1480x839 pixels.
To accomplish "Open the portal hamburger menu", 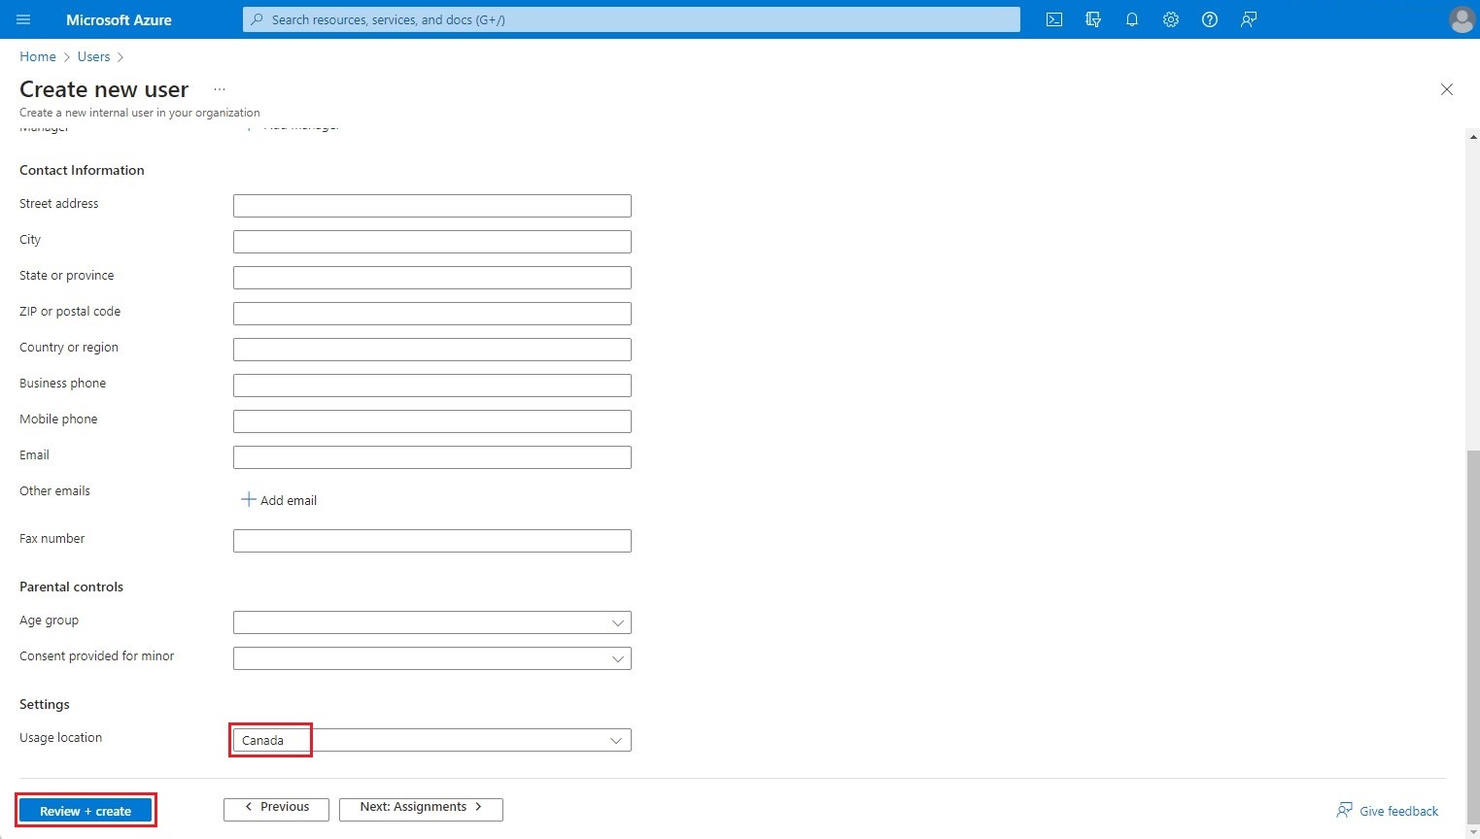I will click(22, 19).
